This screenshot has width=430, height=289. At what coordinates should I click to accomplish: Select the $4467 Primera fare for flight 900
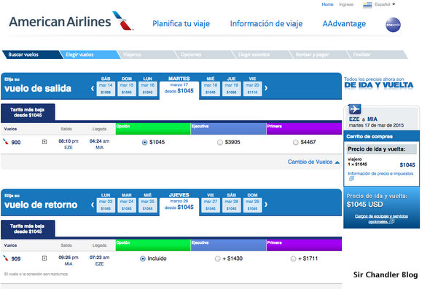point(295,143)
